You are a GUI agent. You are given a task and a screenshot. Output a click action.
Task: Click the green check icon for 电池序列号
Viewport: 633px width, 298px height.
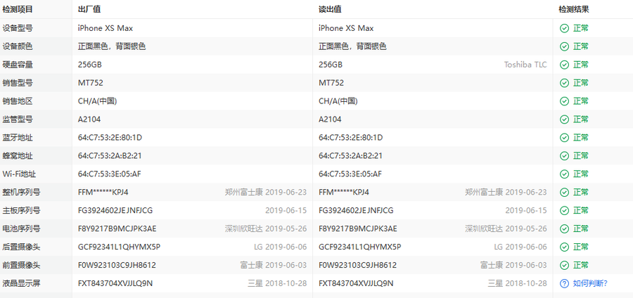click(x=564, y=228)
